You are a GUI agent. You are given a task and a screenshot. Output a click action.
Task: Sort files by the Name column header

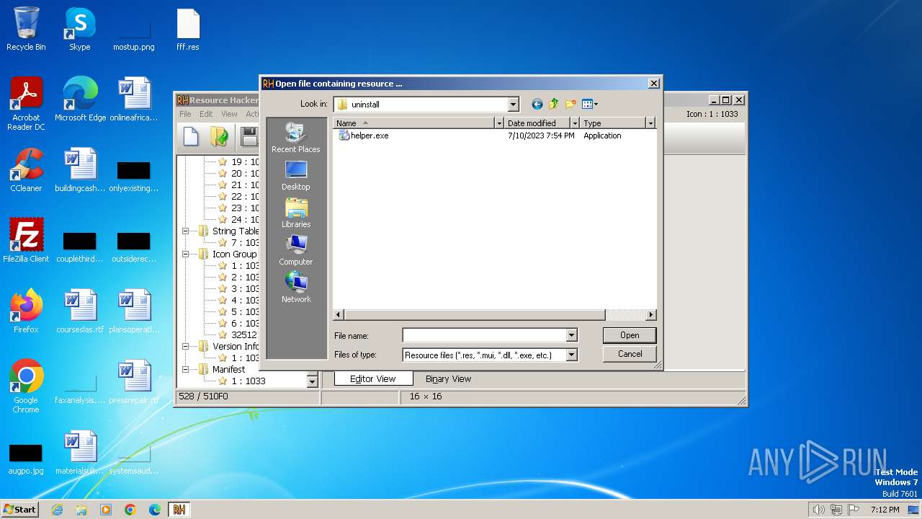pos(414,123)
